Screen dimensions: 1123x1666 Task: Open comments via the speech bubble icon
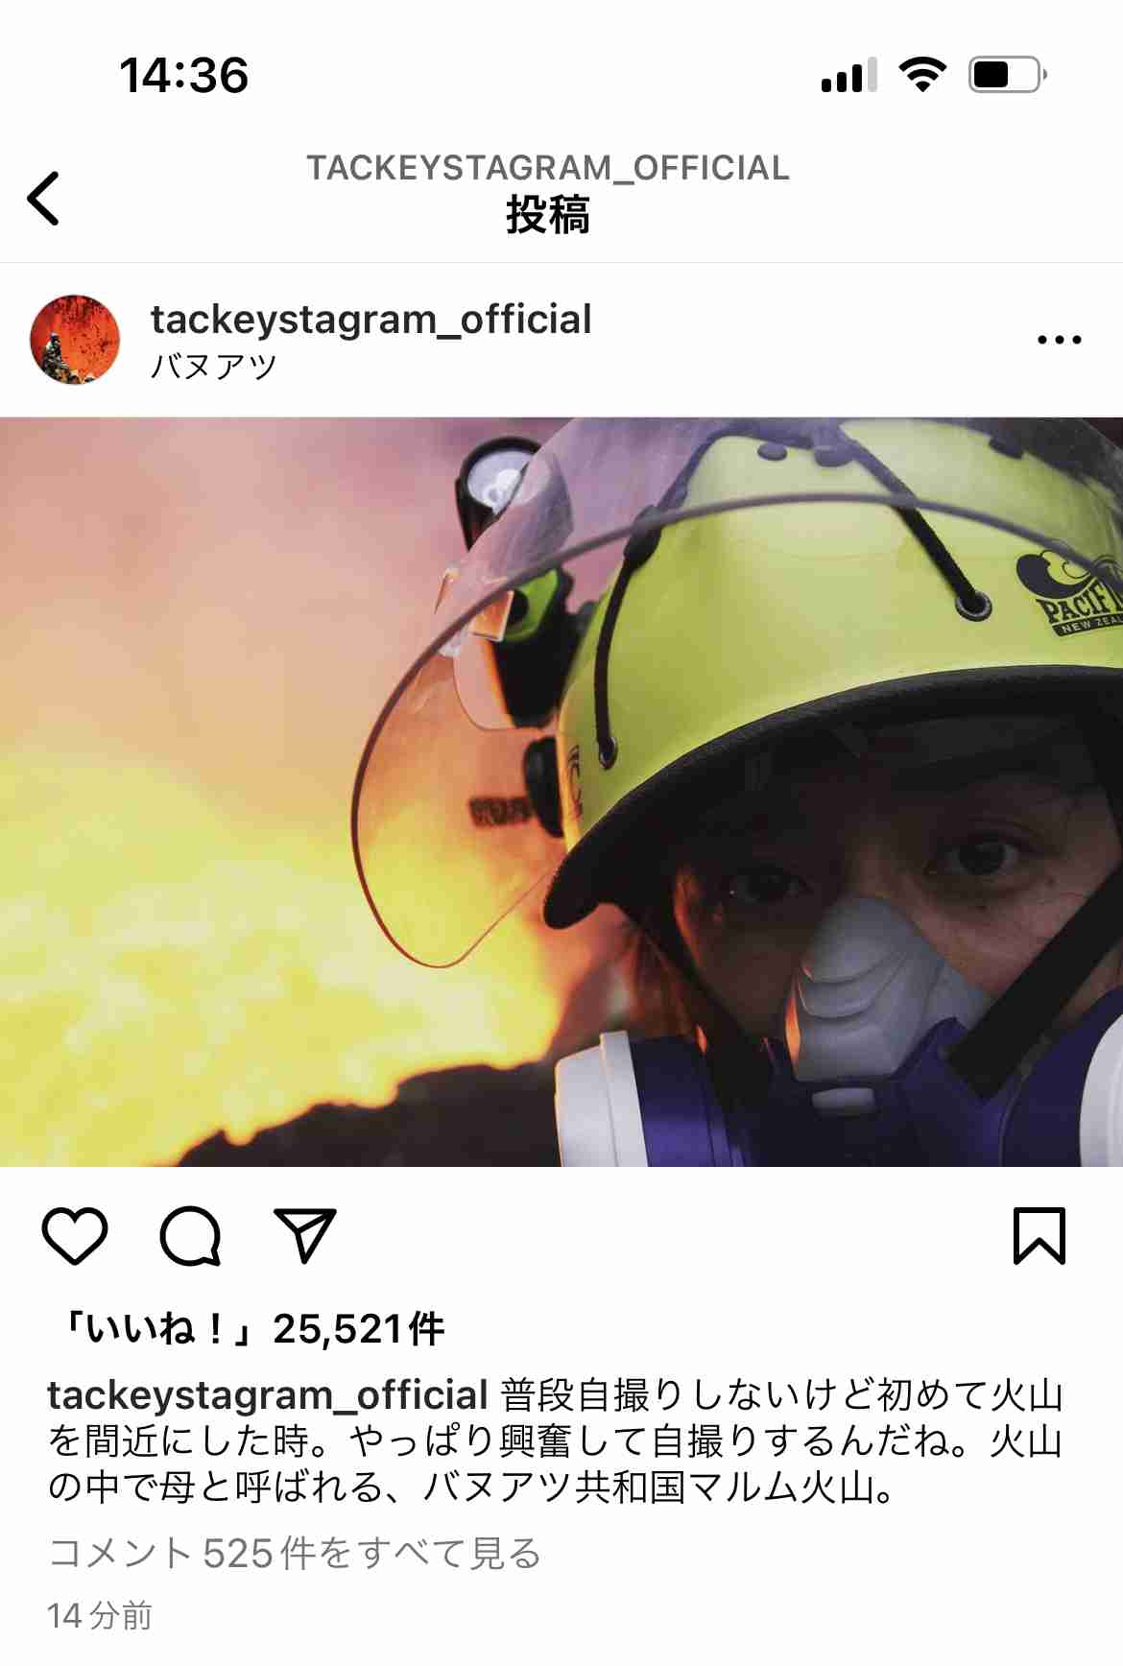tap(190, 1236)
